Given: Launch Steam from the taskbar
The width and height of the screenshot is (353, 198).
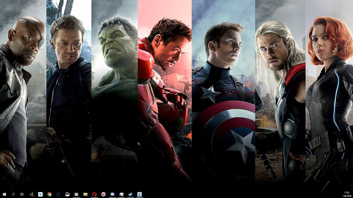Looking at the screenshot, I should (130, 194).
